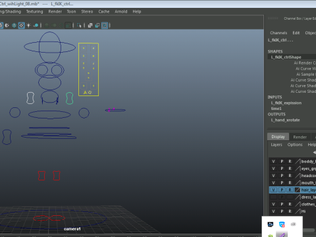Toggle isolate select icon with cursor
The image size is (316, 237).
click(x=79, y=26)
